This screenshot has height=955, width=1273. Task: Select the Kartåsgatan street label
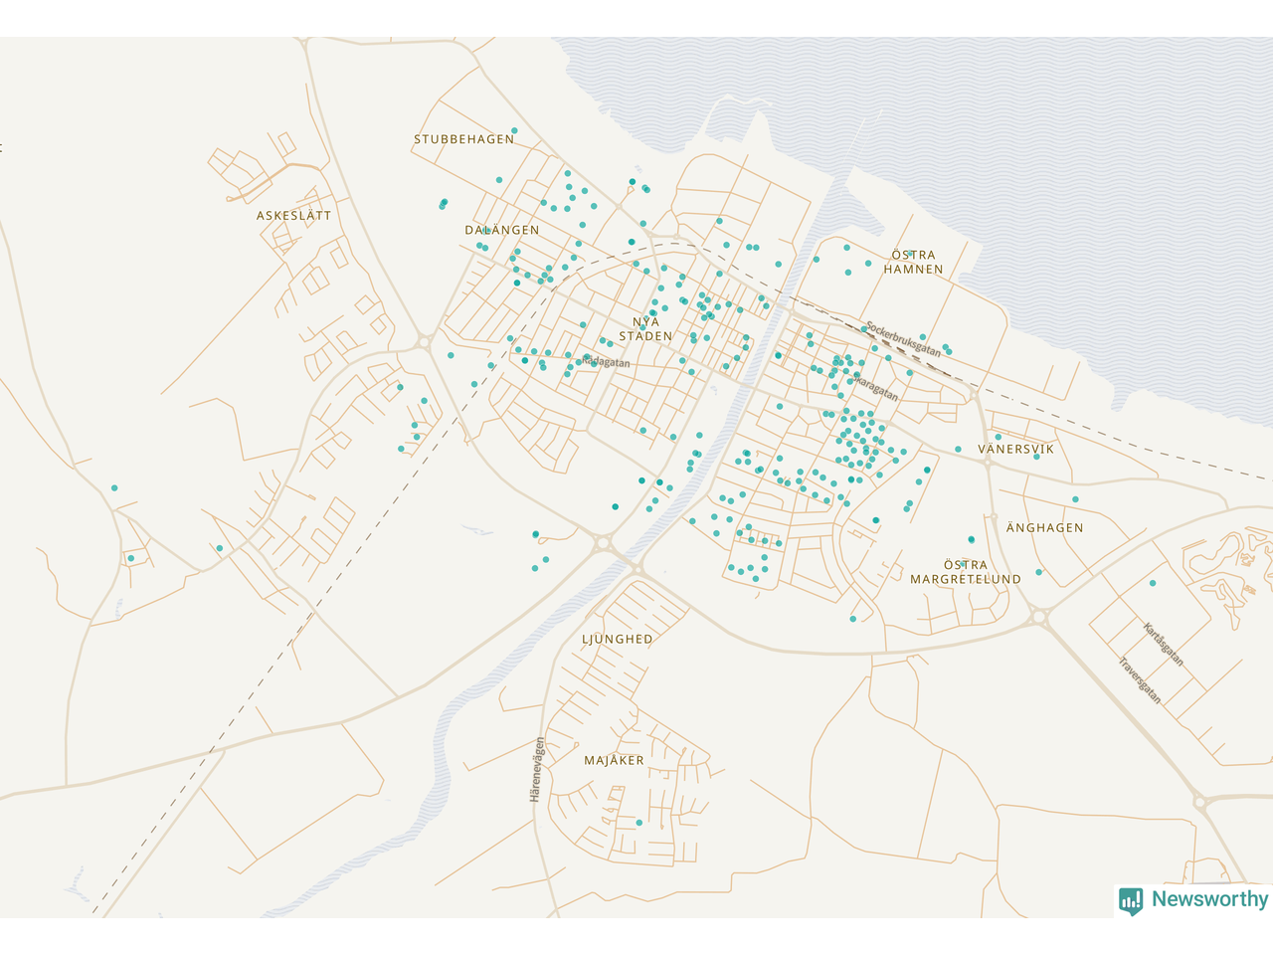coord(1163,645)
